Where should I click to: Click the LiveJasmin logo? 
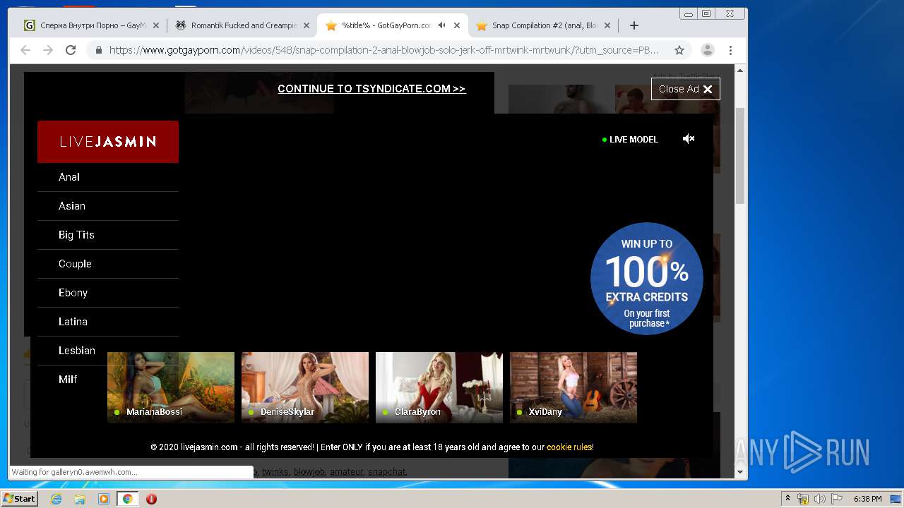coord(108,142)
